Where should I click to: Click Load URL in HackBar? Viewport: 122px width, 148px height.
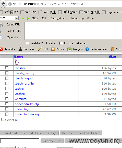point(14,25)
